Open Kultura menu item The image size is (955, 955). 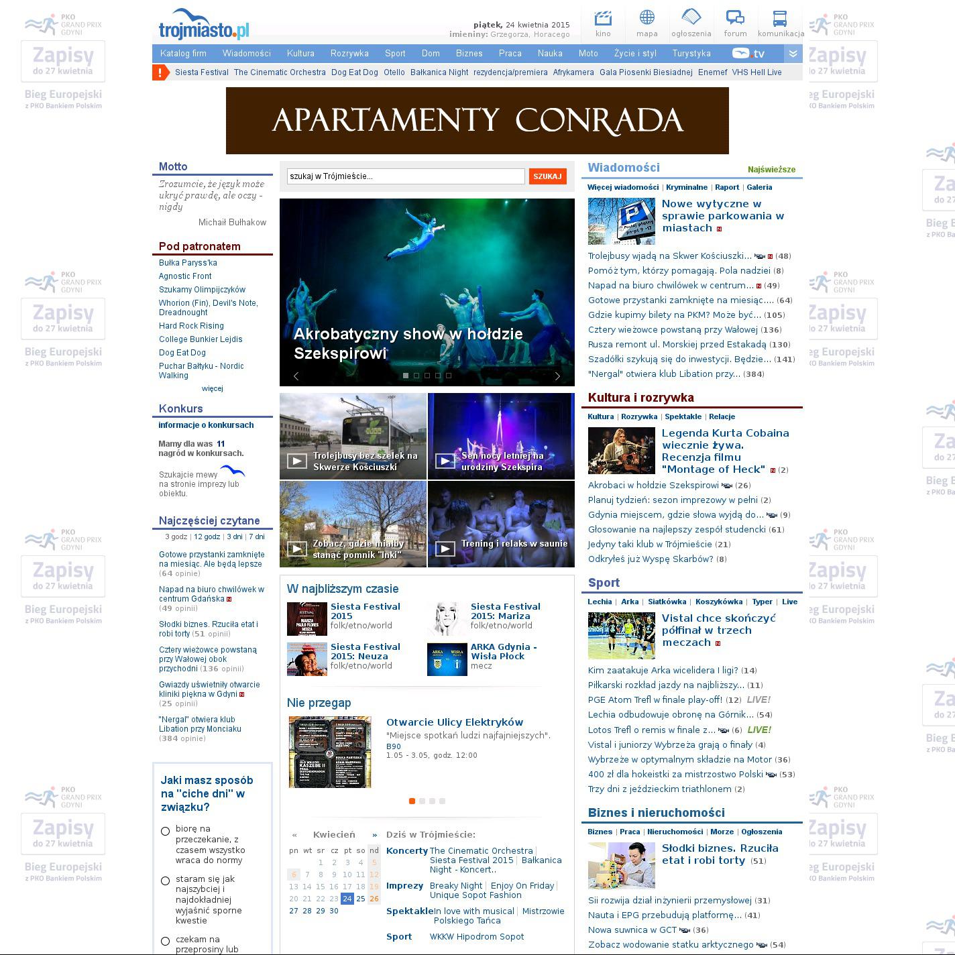300,54
